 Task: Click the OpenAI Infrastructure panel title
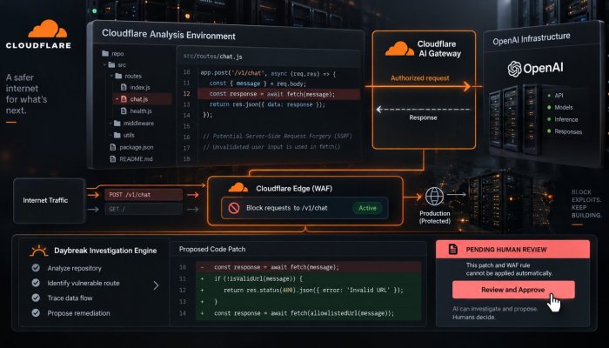click(532, 39)
